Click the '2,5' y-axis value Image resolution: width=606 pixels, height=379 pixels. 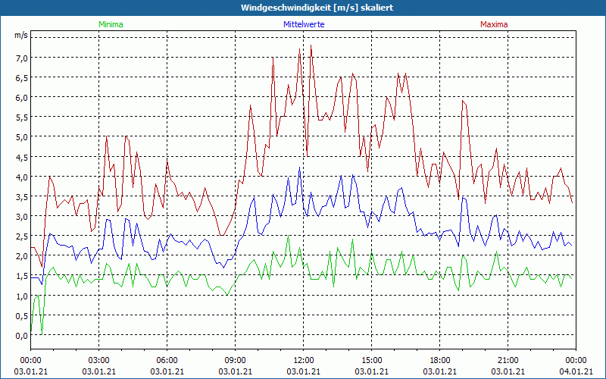pos(22,236)
